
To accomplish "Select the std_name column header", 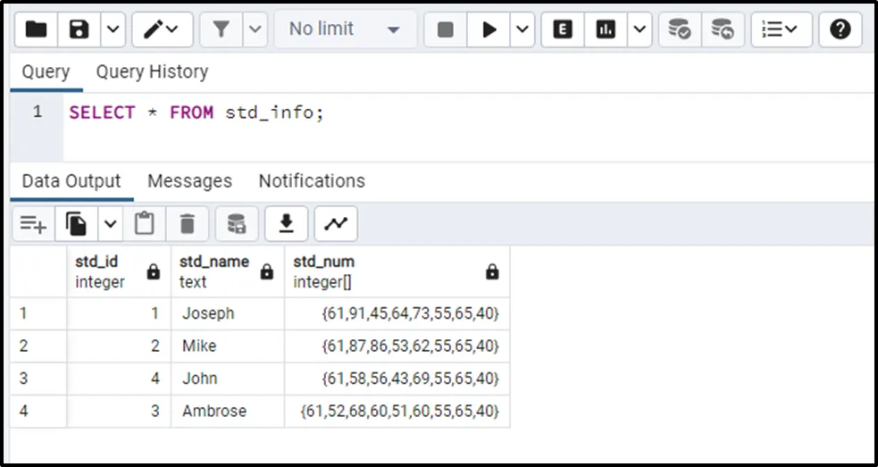I will 214,271.
